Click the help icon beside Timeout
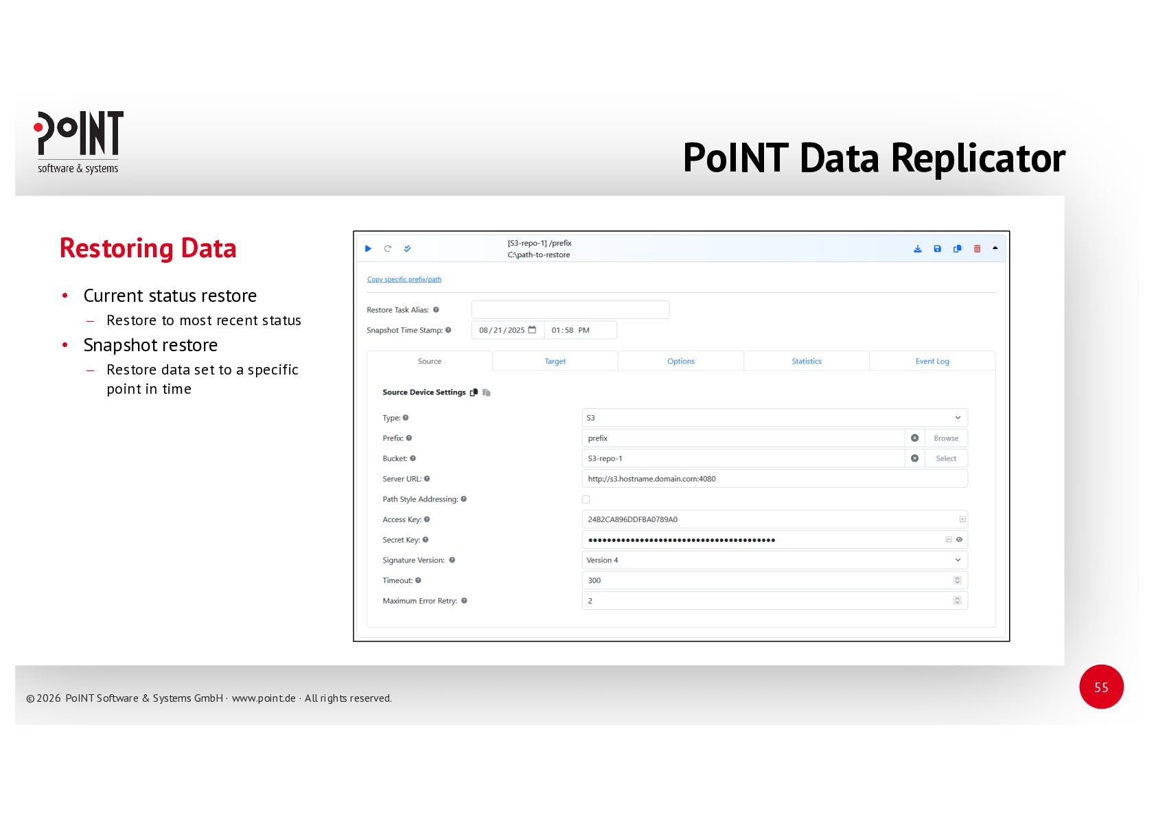This screenshot has width=1156, height=817. click(x=418, y=580)
